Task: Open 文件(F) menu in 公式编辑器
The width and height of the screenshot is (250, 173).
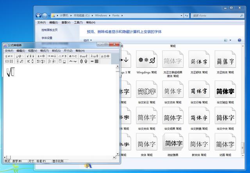Action: (x=9, y=51)
